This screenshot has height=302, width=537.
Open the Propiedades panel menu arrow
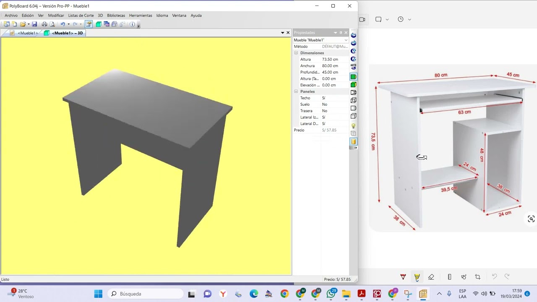click(x=335, y=33)
